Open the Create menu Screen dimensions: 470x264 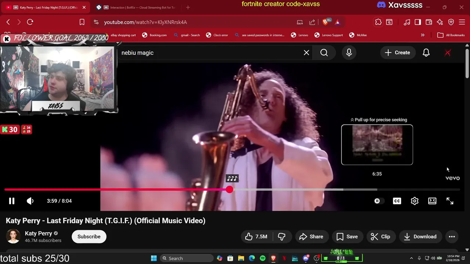pos(397,52)
